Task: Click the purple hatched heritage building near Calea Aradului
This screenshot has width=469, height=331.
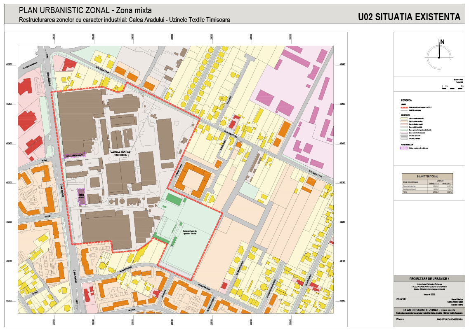Action: point(81,196)
